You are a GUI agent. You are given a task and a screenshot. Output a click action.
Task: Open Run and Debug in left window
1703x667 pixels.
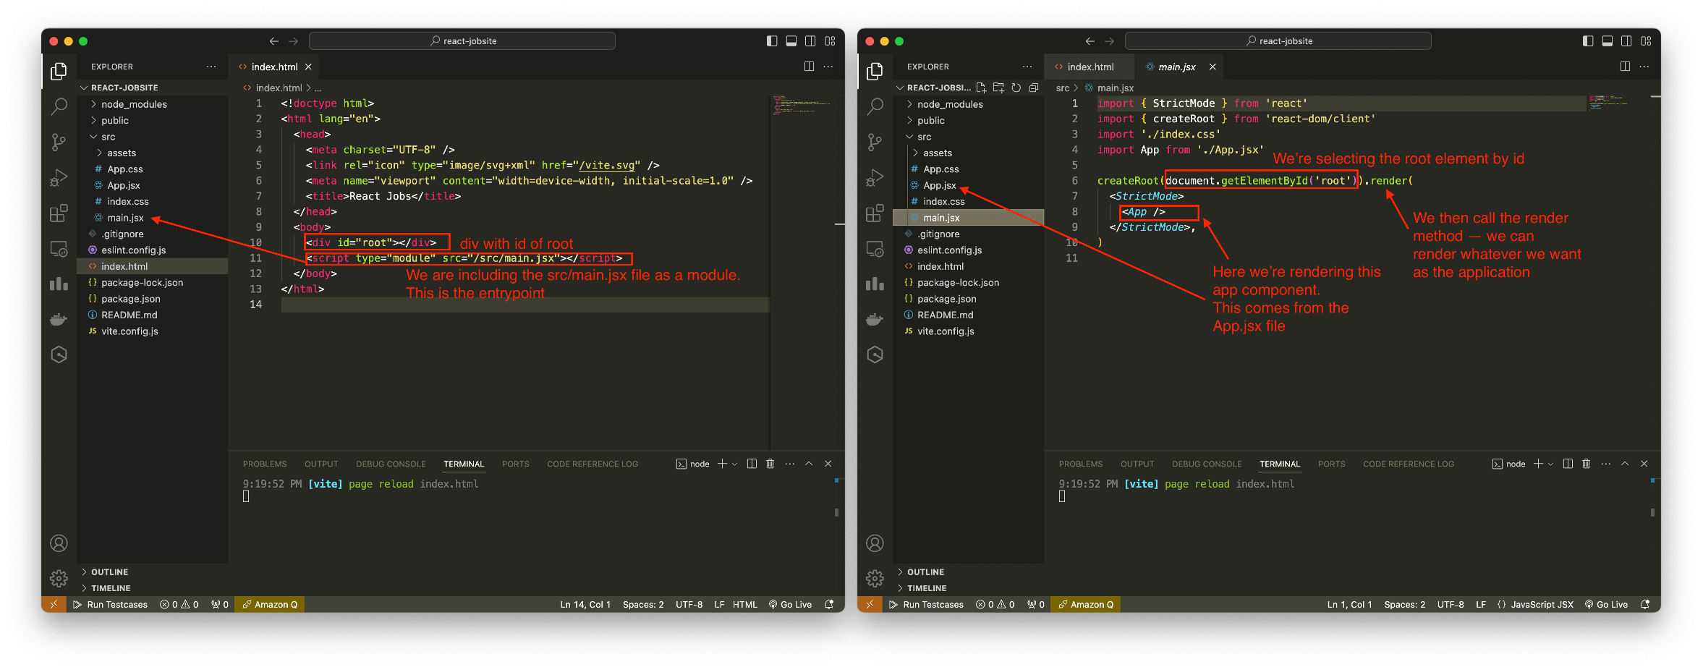click(59, 177)
